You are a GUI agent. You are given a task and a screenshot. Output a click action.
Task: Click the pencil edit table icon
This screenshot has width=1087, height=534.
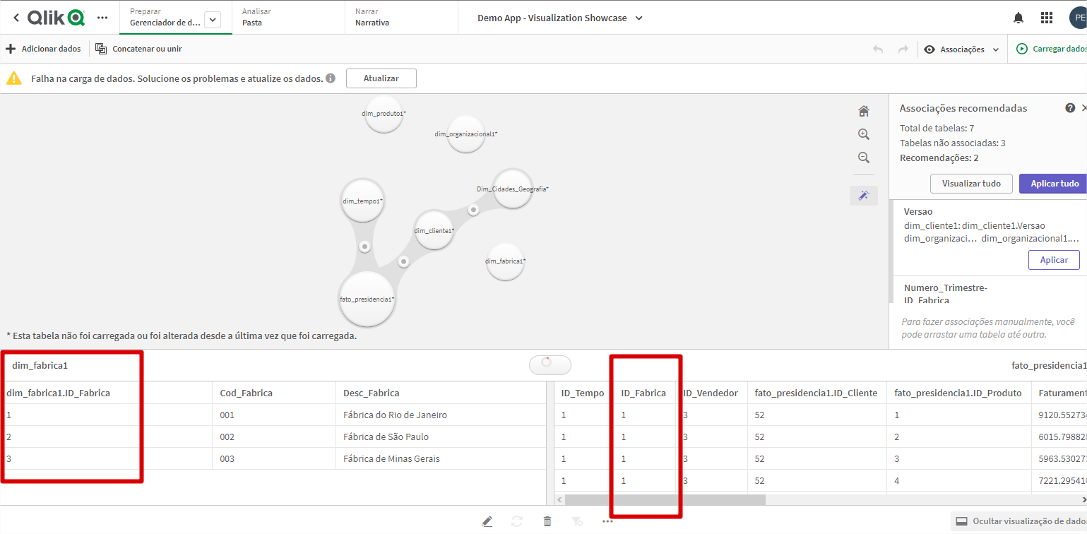coord(487,521)
